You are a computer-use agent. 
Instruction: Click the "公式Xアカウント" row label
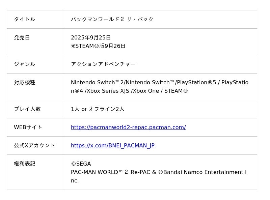coord(34,145)
